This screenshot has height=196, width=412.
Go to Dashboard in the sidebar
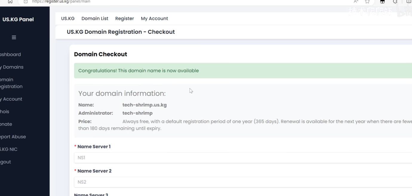click(x=10, y=55)
